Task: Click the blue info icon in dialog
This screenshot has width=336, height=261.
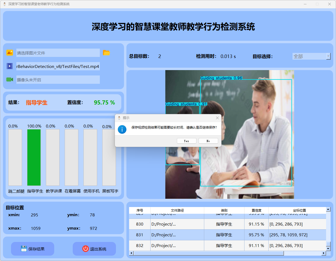Action: [x=122, y=129]
